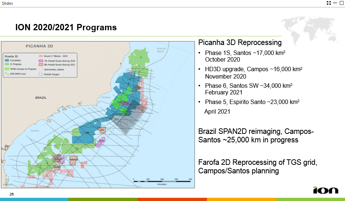
Task: Click the 'Campos' basin label on map
Action: (x=105, y=97)
